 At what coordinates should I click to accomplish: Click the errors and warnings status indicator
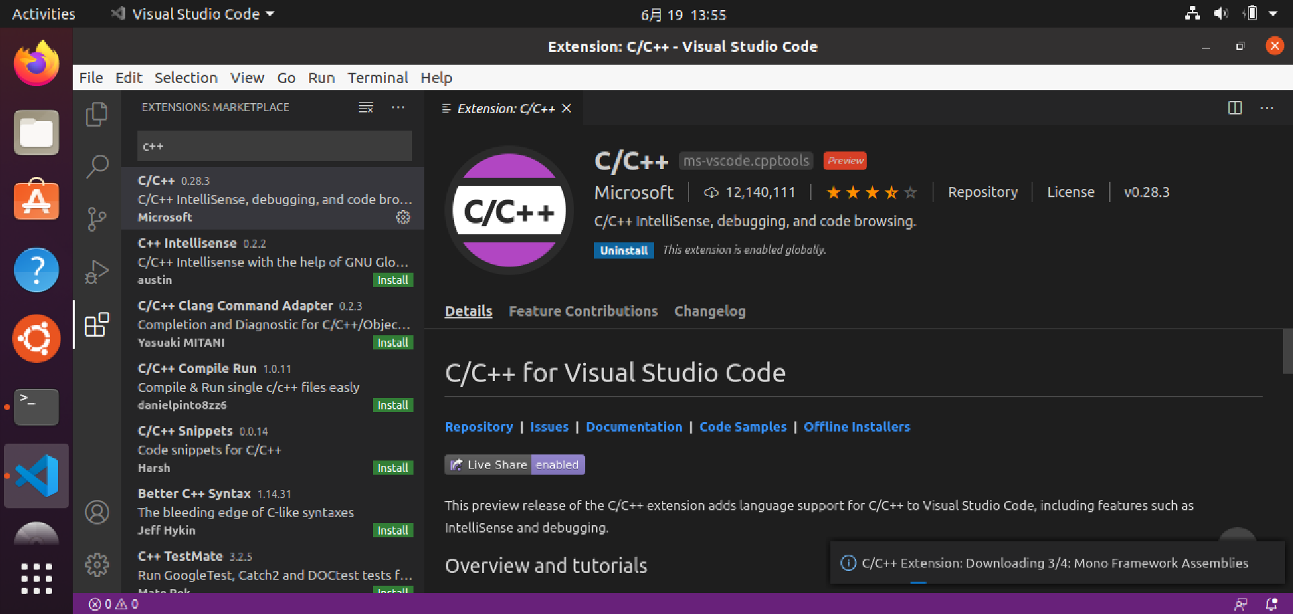pyautogui.click(x=113, y=604)
